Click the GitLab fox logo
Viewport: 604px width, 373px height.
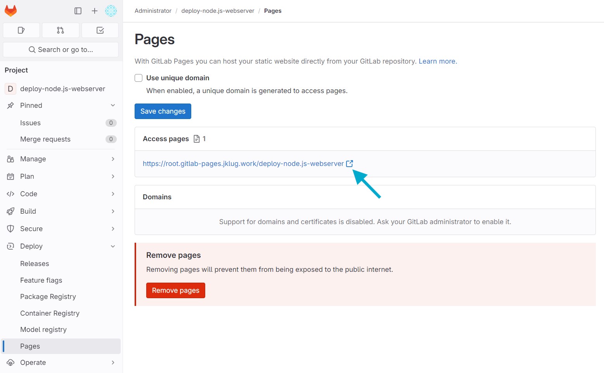click(x=10, y=11)
